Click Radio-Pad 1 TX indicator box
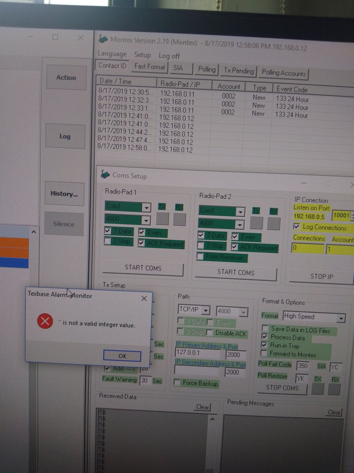The image size is (354, 473). tap(162, 219)
